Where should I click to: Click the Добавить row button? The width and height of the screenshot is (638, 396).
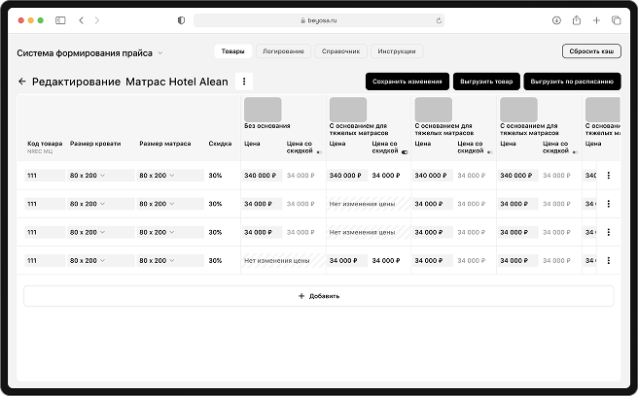(318, 296)
